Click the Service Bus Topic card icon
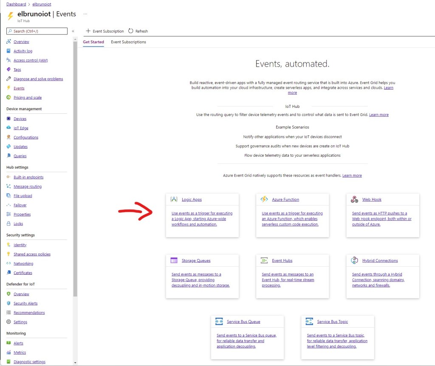 tap(309, 321)
